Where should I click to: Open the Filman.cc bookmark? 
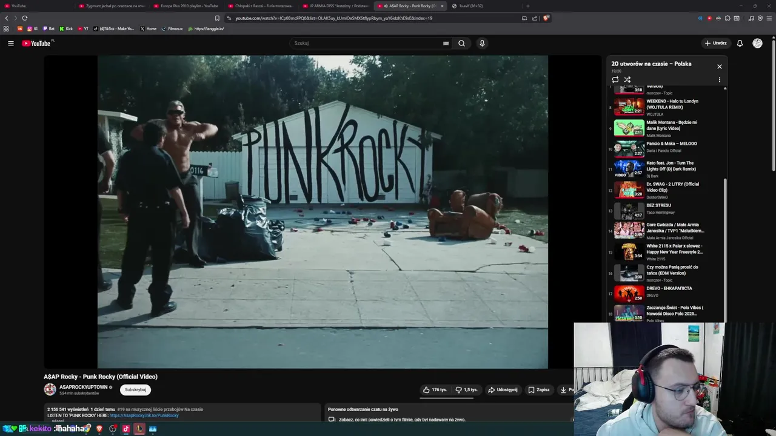point(172,28)
